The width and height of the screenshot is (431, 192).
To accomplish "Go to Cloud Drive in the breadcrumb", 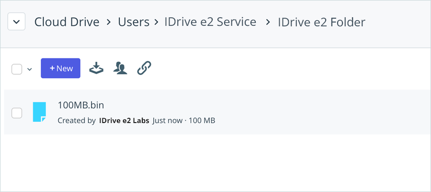I will 67,22.
